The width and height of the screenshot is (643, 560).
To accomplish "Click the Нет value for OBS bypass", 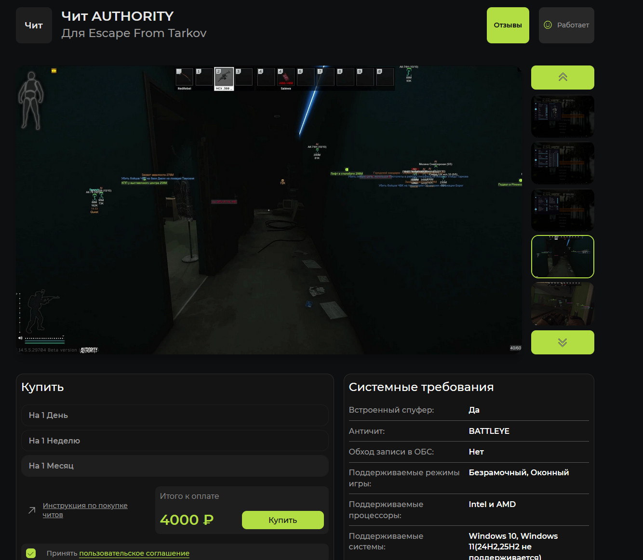I will [x=476, y=452].
